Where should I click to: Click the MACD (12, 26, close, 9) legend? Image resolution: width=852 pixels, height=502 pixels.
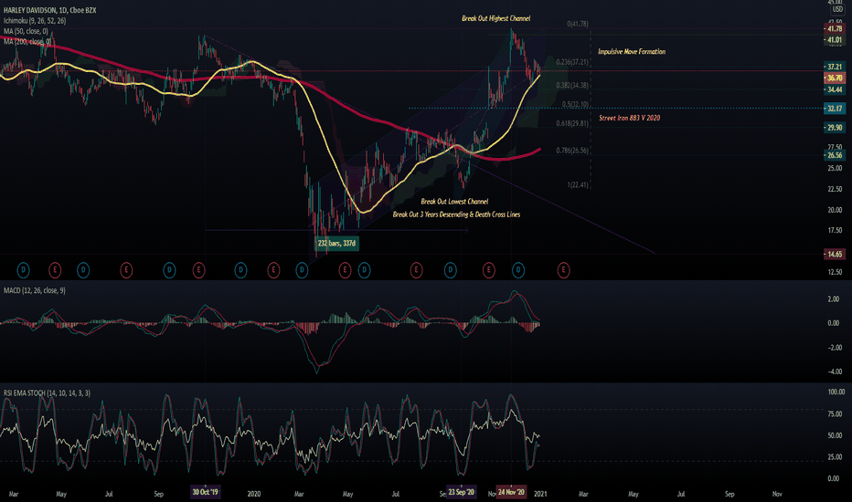(x=34, y=291)
